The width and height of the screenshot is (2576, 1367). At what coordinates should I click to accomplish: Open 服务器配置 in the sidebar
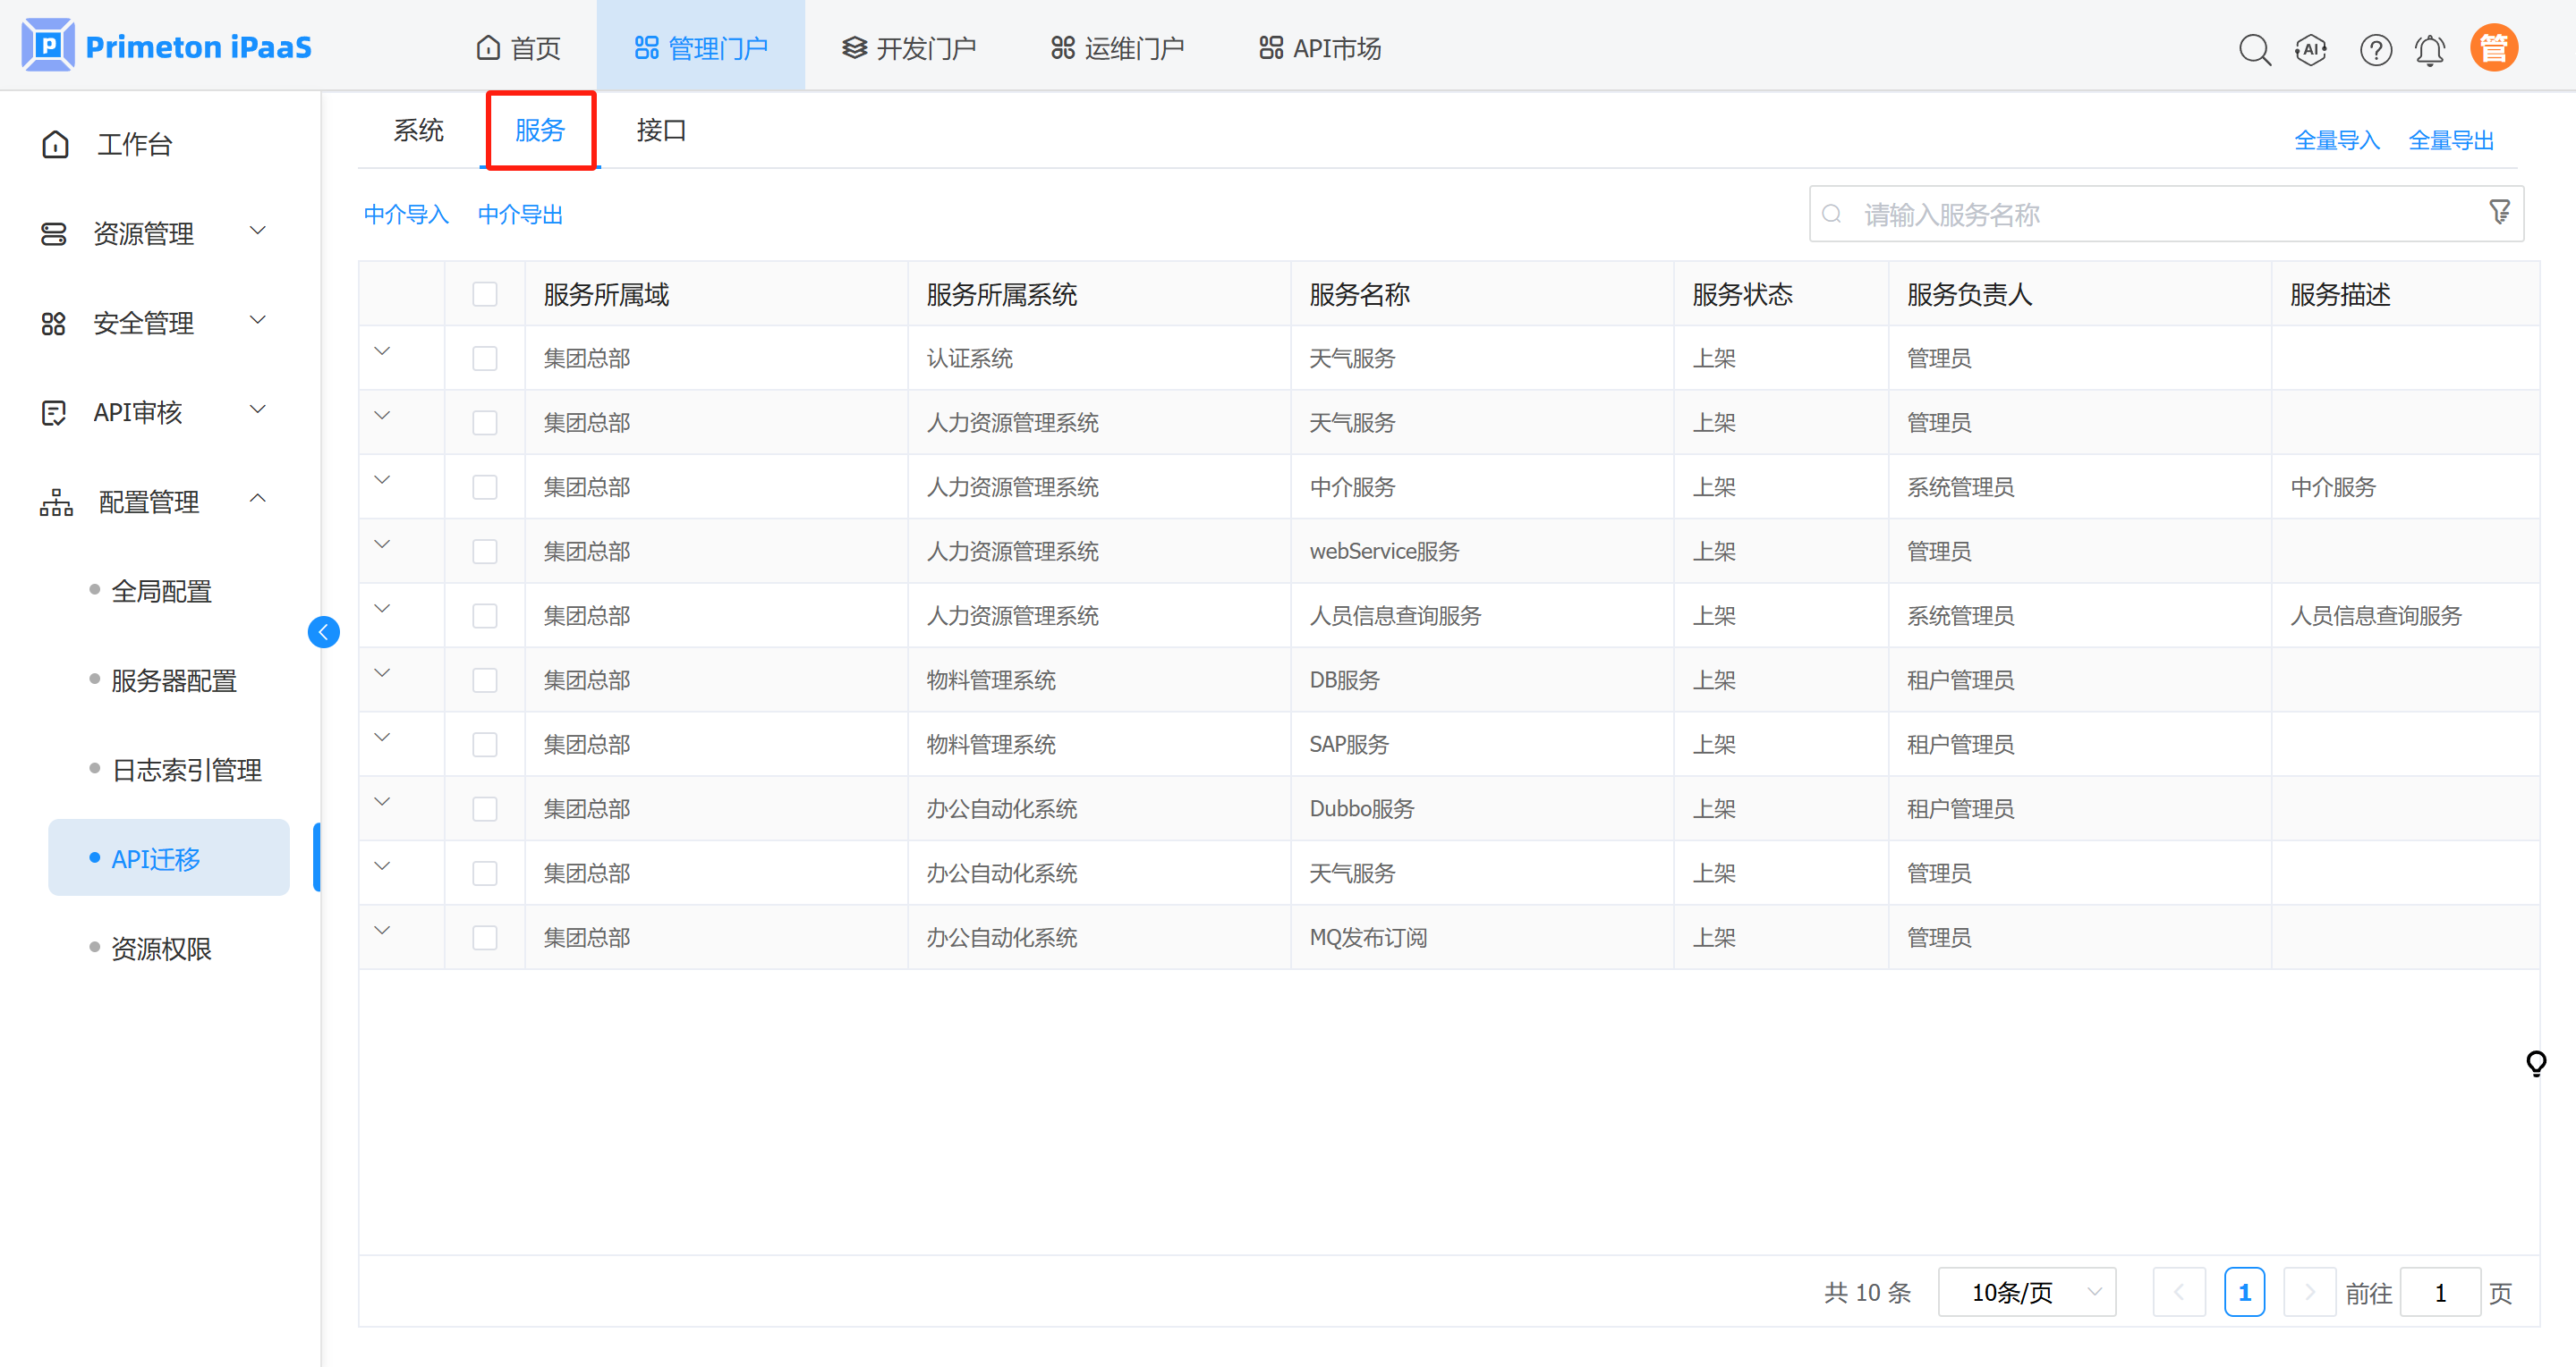174,680
